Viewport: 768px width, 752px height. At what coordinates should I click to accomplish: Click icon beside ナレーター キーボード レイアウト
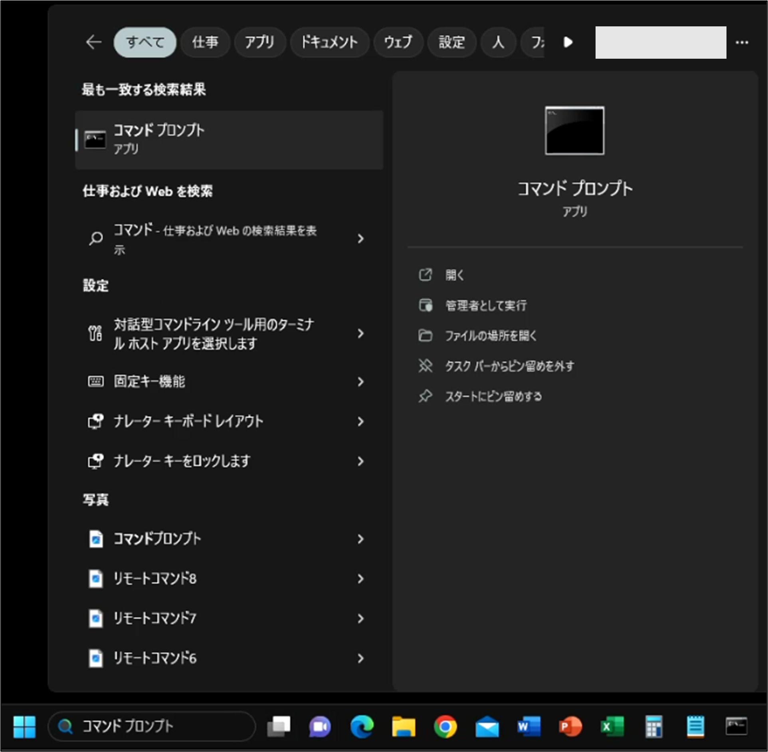(x=95, y=421)
